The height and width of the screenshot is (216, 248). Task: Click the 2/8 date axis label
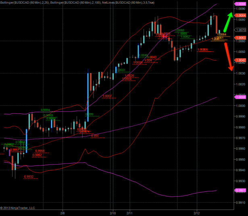(63, 212)
